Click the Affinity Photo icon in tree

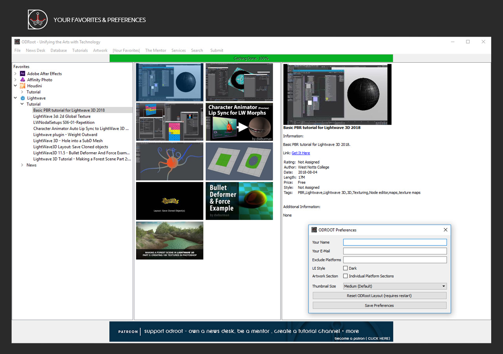tap(23, 80)
